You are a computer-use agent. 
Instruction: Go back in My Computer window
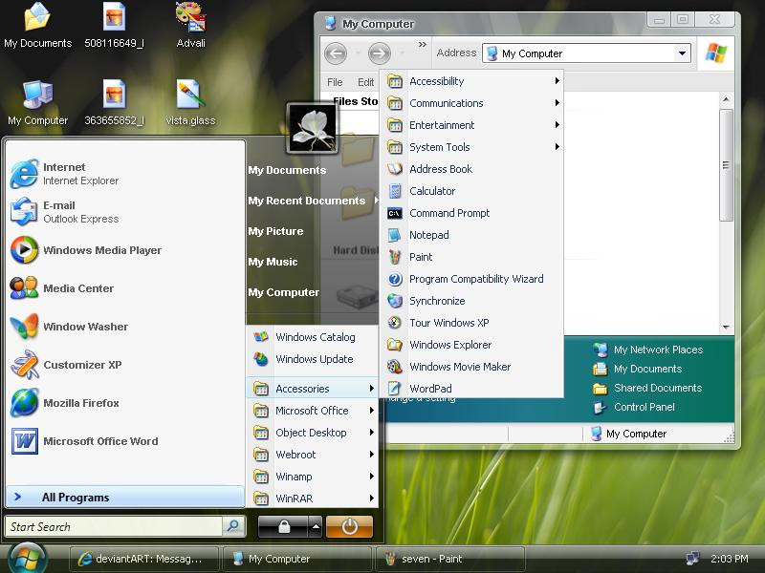pyautogui.click(x=336, y=53)
